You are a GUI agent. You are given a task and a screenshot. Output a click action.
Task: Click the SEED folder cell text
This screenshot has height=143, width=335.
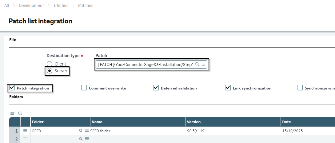pos(37,131)
